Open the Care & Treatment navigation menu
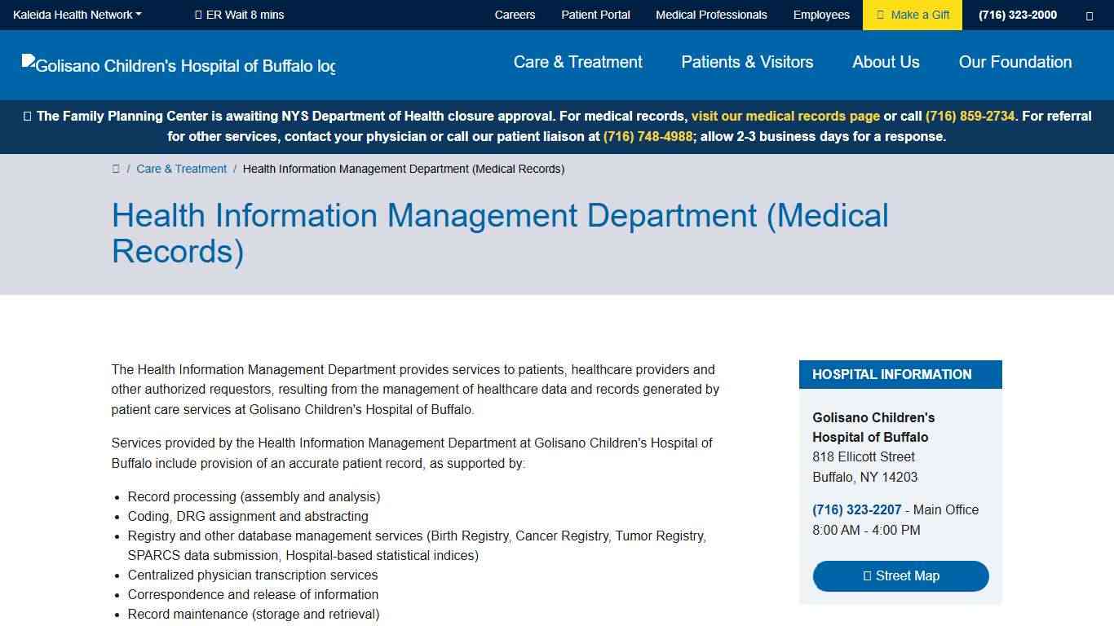Screen dimensions: 1114x626 coord(577,62)
